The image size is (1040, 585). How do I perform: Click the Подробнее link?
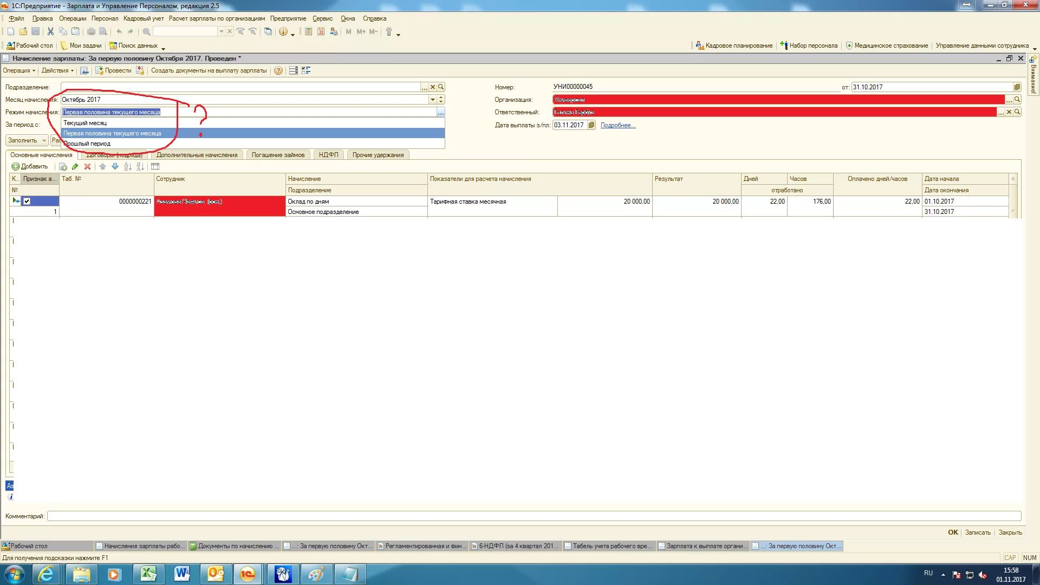click(x=617, y=126)
